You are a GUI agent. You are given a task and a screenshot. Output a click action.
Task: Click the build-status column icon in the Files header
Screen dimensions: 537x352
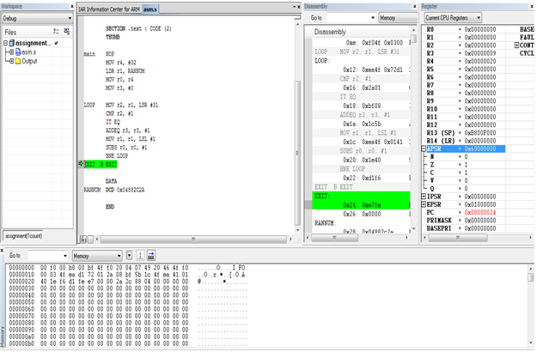pos(56,32)
